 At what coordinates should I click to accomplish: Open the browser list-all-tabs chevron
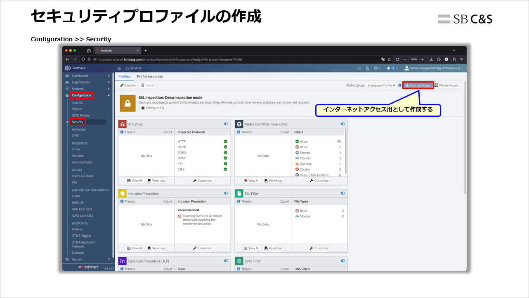point(454,50)
